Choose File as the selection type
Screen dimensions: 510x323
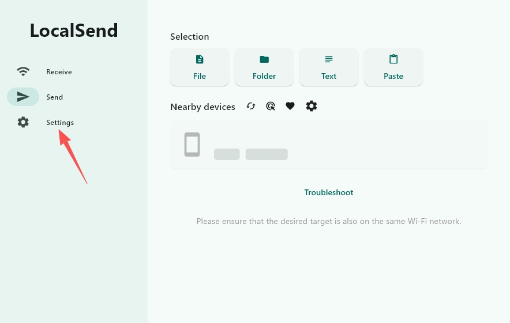click(200, 67)
